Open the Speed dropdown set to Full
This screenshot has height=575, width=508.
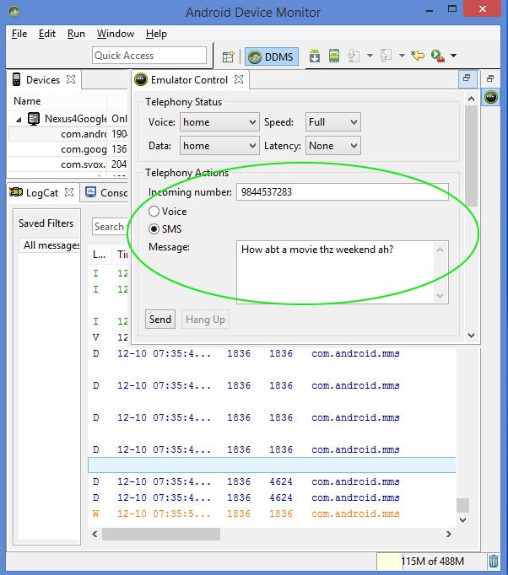click(x=333, y=122)
